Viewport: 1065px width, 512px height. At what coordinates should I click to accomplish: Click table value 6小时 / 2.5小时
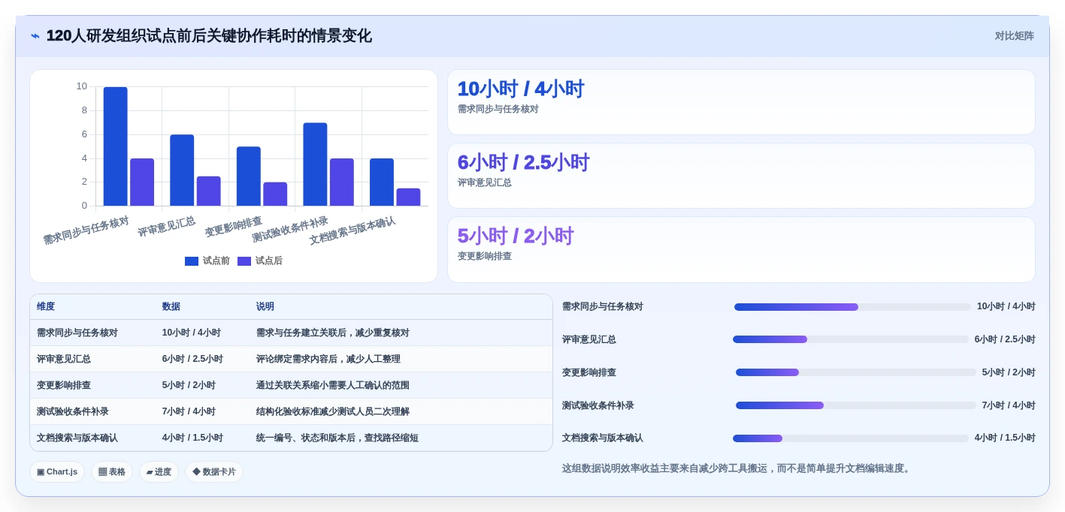pyautogui.click(x=192, y=359)
